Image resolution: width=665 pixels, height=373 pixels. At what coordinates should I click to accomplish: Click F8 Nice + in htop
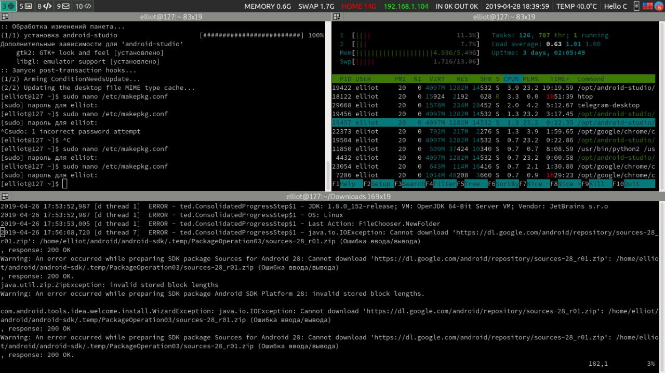coord(566,184)
